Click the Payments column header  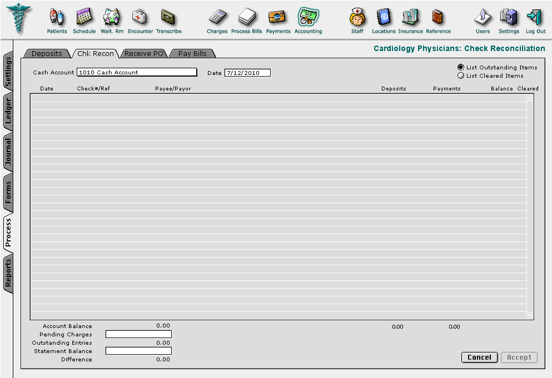coord(447,89)
